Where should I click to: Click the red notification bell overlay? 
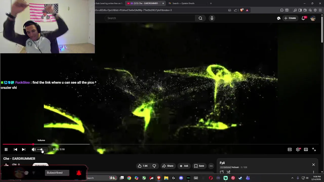pos(79,173)
